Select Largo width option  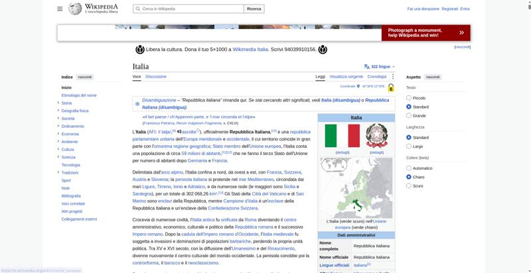coord(409,146)
